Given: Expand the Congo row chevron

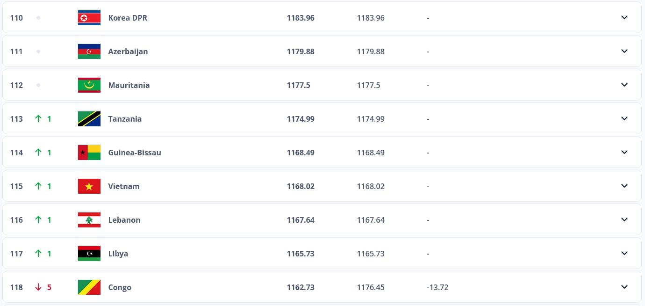Looking at the screenshot, I should tap(624, 287).
